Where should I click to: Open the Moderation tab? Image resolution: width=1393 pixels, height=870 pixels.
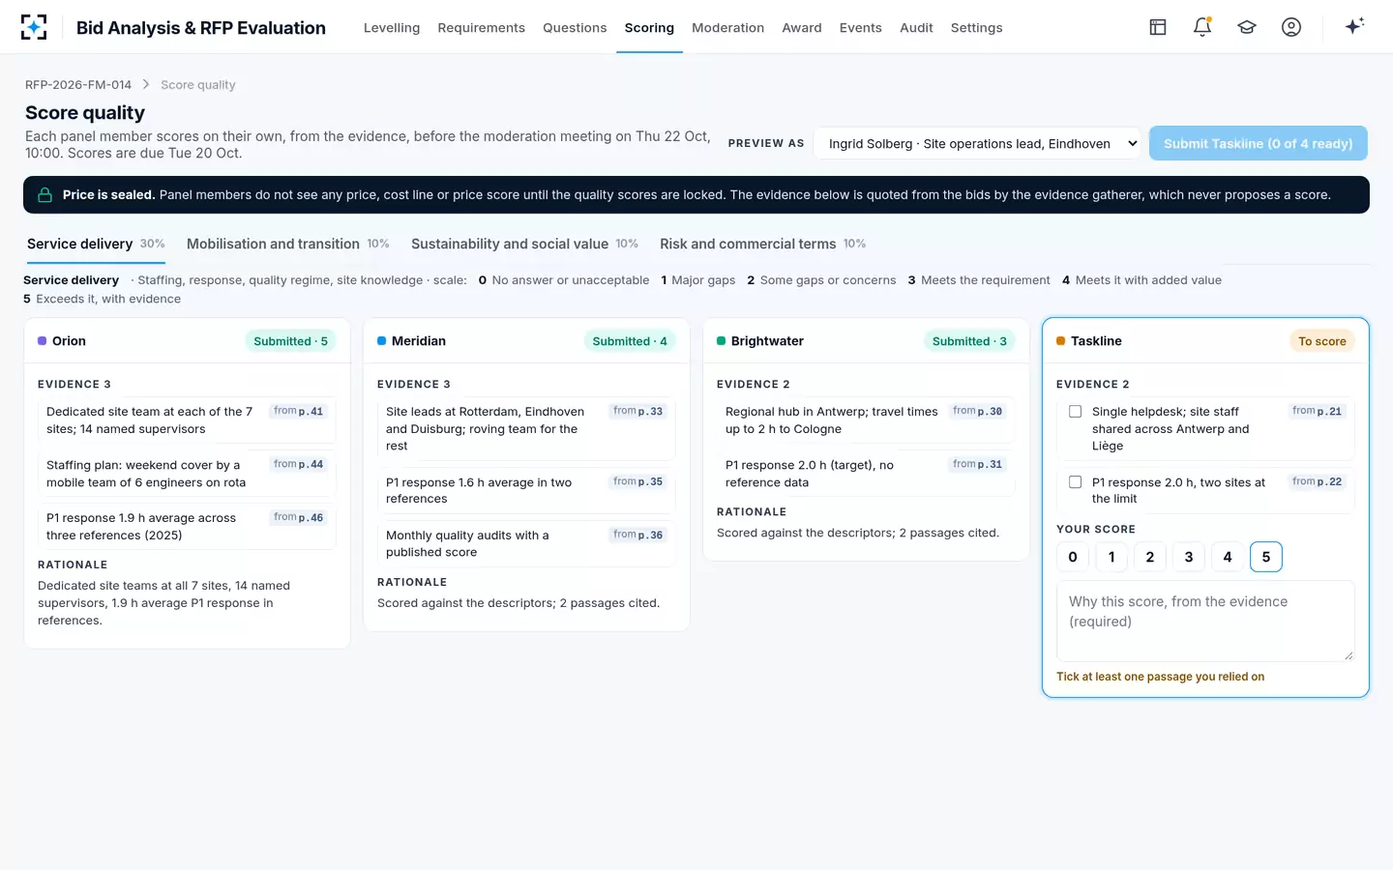pos(727,28)
